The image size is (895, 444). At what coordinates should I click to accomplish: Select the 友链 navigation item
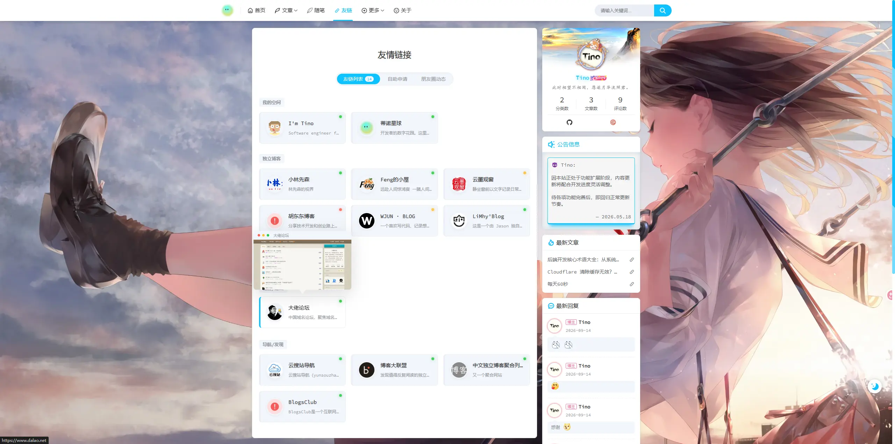click(x=343, y=10)
